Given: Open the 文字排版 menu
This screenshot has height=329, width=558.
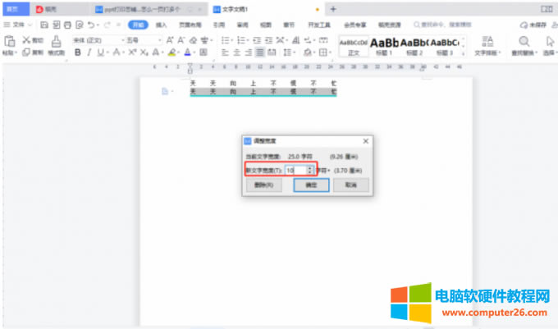Looking at the screenshot, I should click(x=487, y=46).
